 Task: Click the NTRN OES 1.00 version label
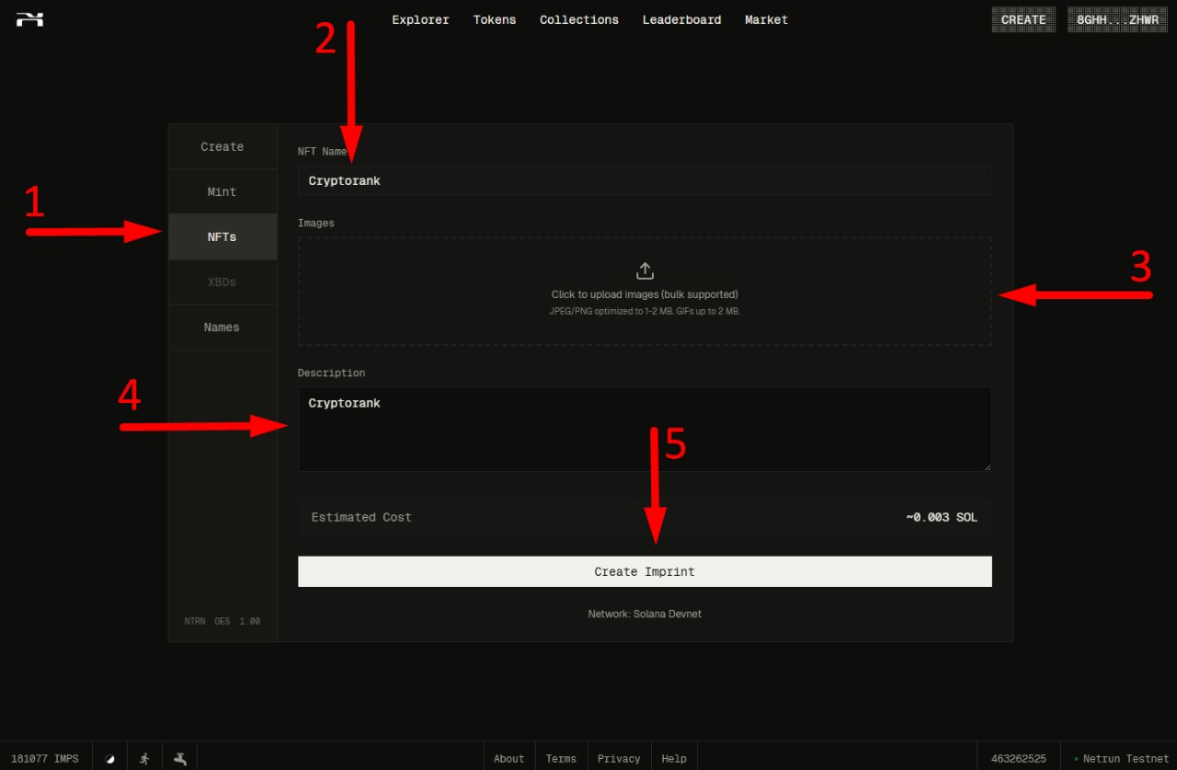(223, 621)
